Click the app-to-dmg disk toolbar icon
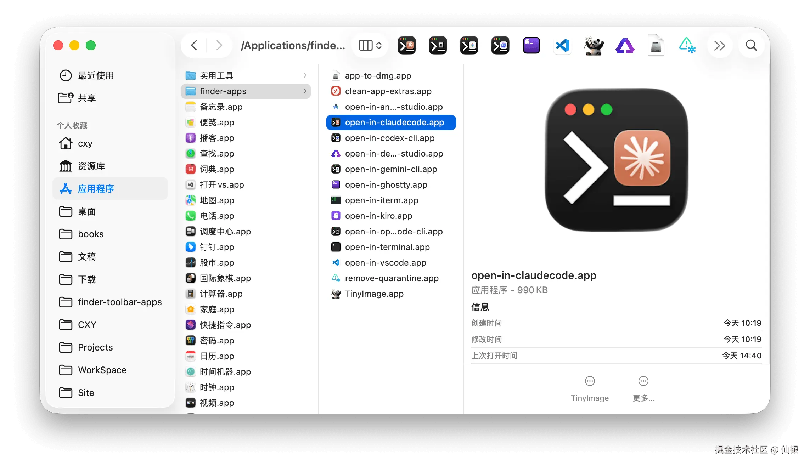This screenshot has width=810, height=466. pyautogui.click(x=656, y=45)
